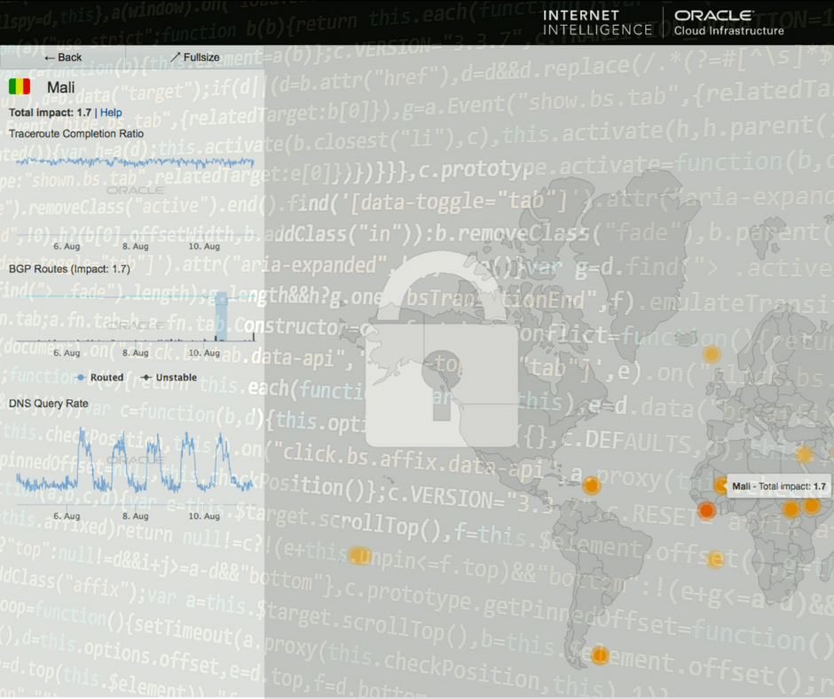Screen dimensions: 834x699
Task: Click the Mali Total impact tooltip
Action: click(x=778, y=486)
